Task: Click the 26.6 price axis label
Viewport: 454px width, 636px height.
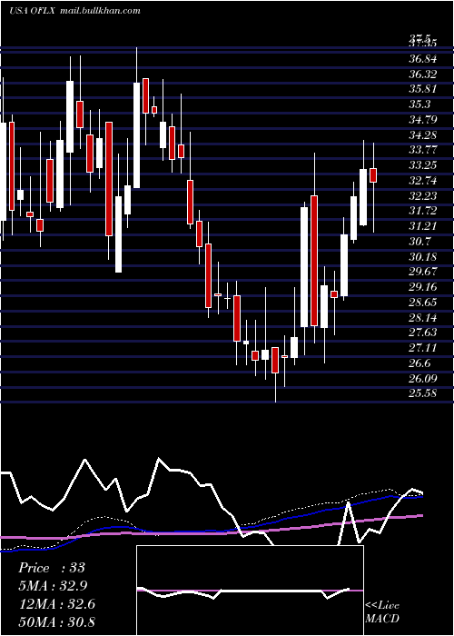Action: coord(419,363)
